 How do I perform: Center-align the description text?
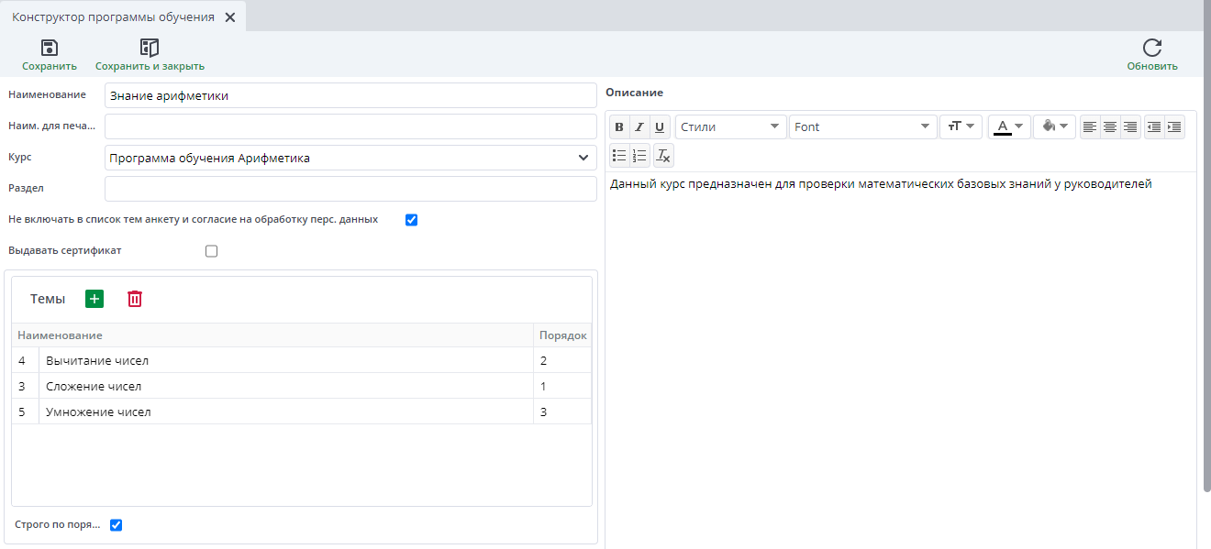(1110, 127)
